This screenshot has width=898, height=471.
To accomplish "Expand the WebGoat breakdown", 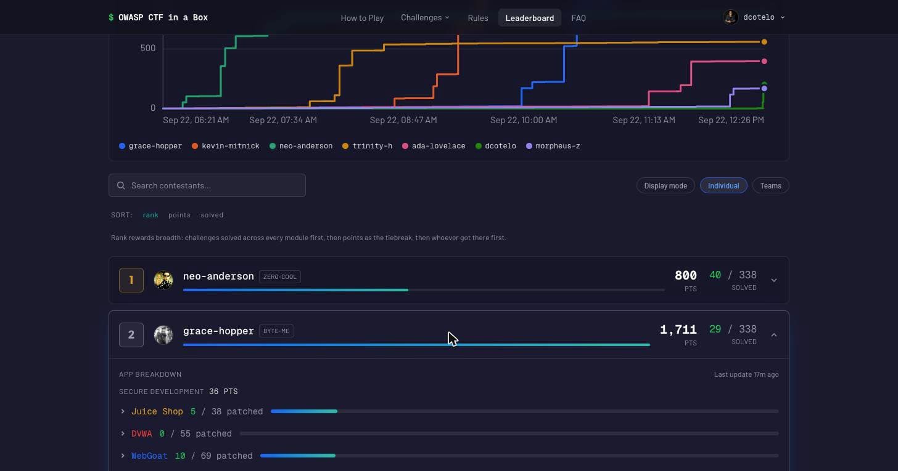I will 123,456.
